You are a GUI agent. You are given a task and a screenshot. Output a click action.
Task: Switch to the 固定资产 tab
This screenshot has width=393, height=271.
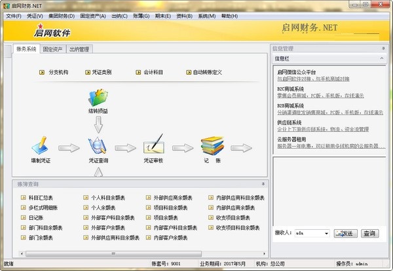click(x=52, y=49)
